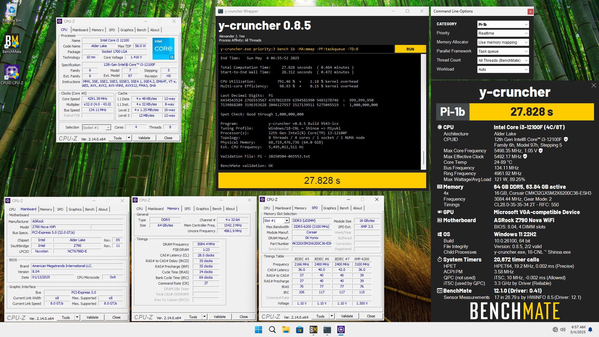Close the BenchMate y-cruncher result panel
This screenshot has width=599, height=337.
593,85
